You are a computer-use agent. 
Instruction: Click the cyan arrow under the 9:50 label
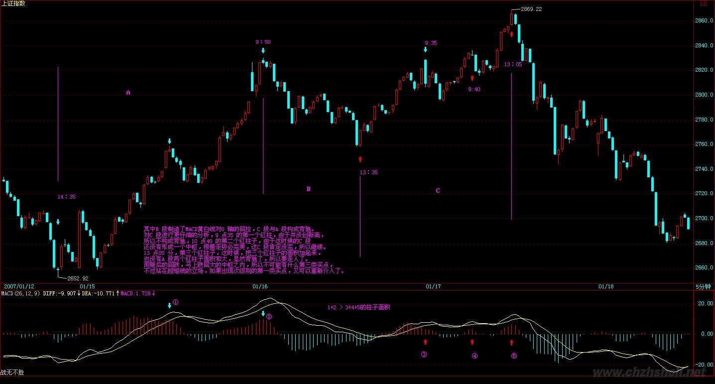point(263,50)
